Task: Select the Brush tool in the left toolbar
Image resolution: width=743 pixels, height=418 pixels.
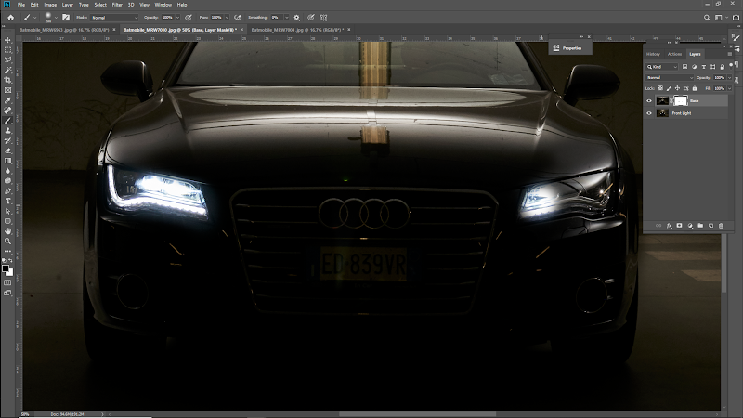Action: pos(7,121)
